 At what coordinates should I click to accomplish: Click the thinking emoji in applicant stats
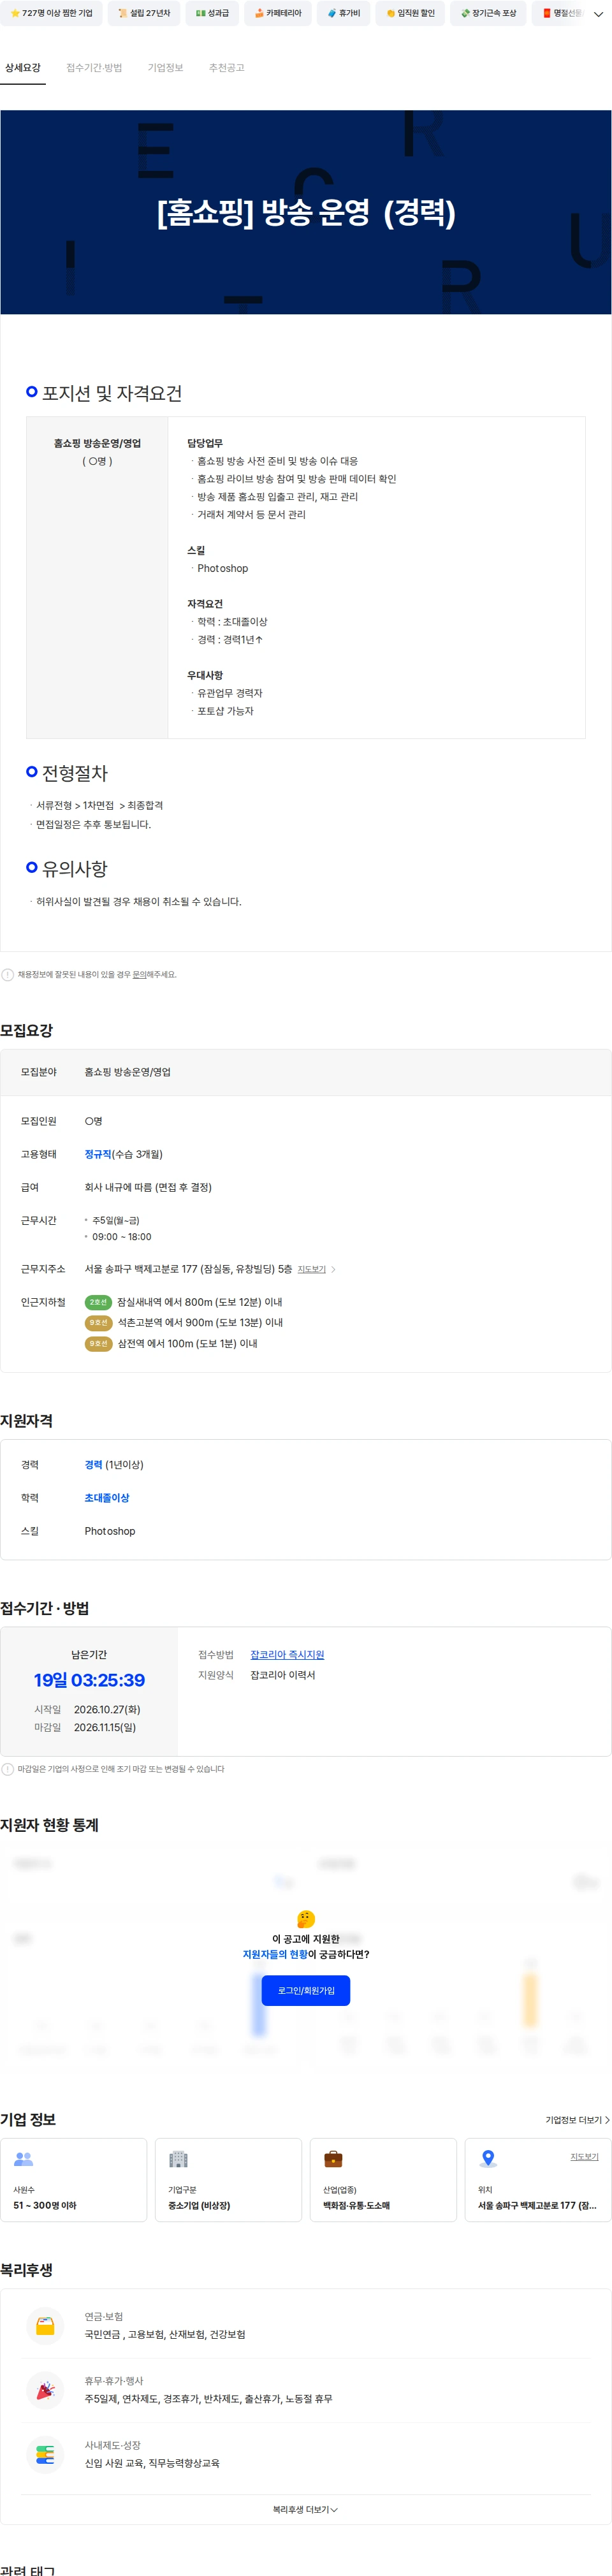pyautogui.click(x=306, y=1919)
